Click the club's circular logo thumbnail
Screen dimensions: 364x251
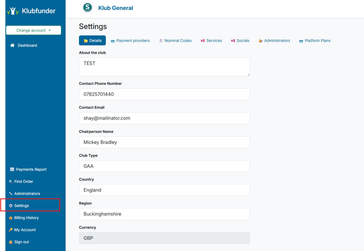(x=87, y=8)
